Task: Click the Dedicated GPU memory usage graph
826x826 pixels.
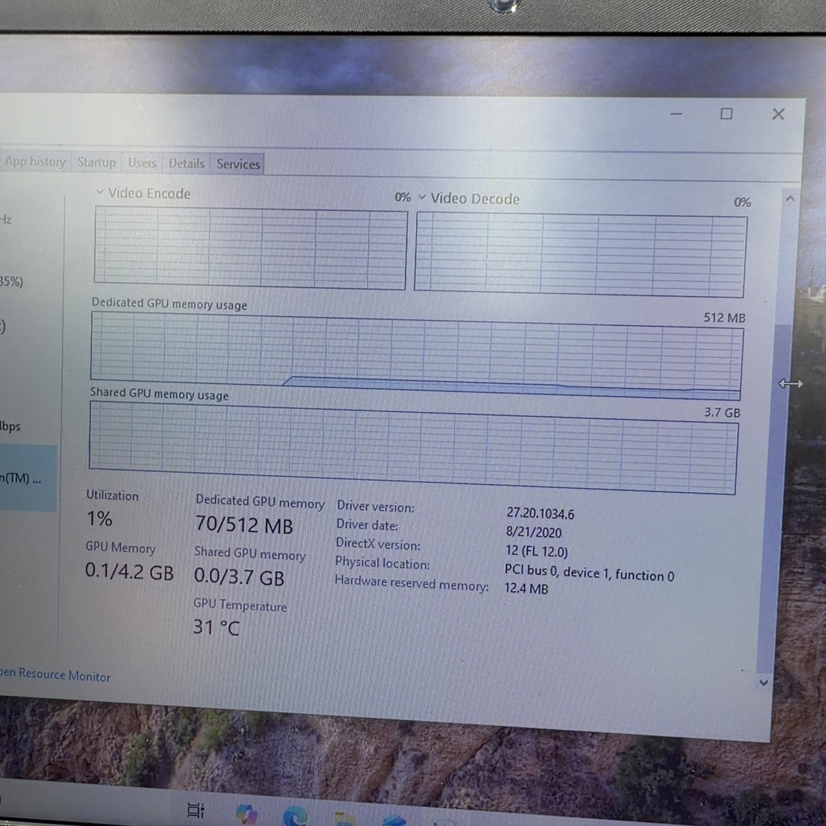Action: pos(417,356)
